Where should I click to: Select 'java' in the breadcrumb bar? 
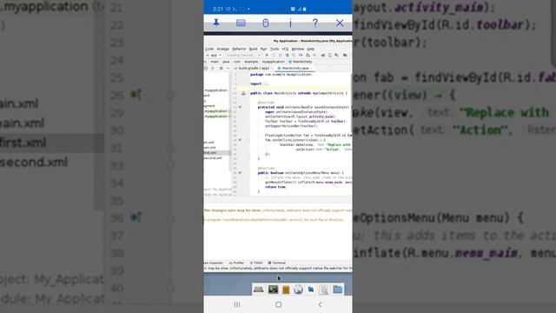226,62
